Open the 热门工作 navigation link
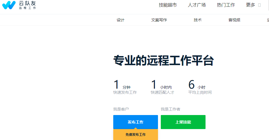Viewport: 269px width, 140px height. 226,5
